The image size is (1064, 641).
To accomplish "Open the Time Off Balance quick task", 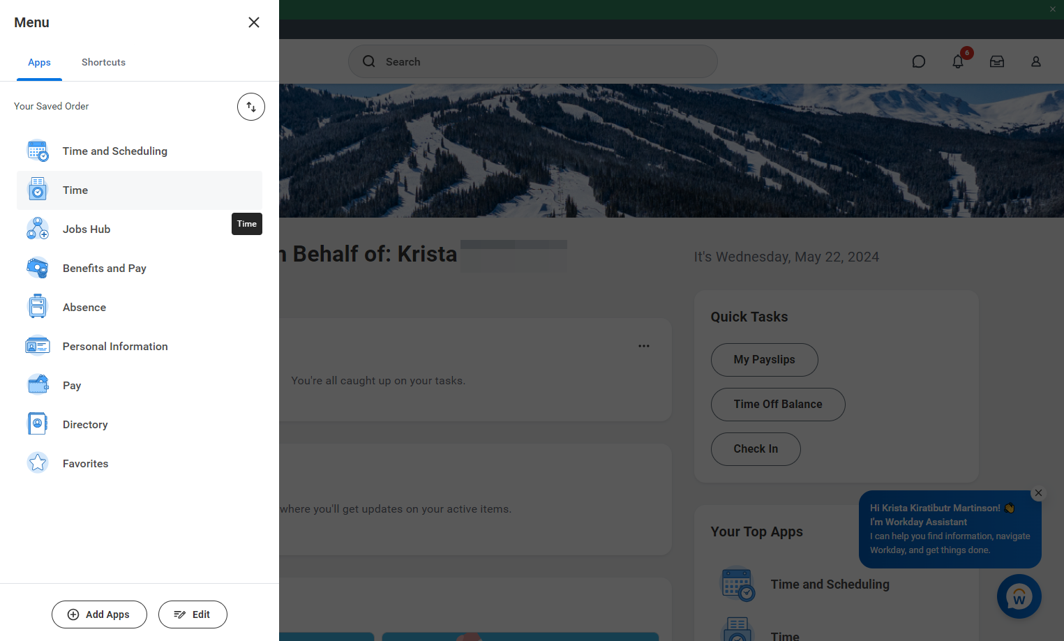I will pyautogui.click(x=778, y=405).
